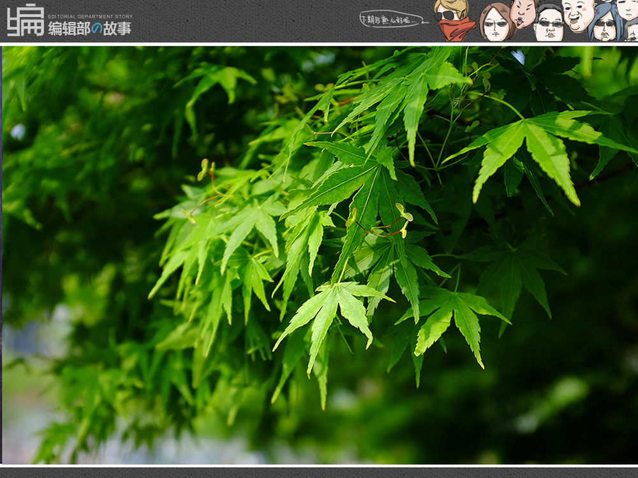Click the bald smiling cartoon face with rosy cheeks
The width and height of the screenshot is (638, 478).
click(579, 16)
